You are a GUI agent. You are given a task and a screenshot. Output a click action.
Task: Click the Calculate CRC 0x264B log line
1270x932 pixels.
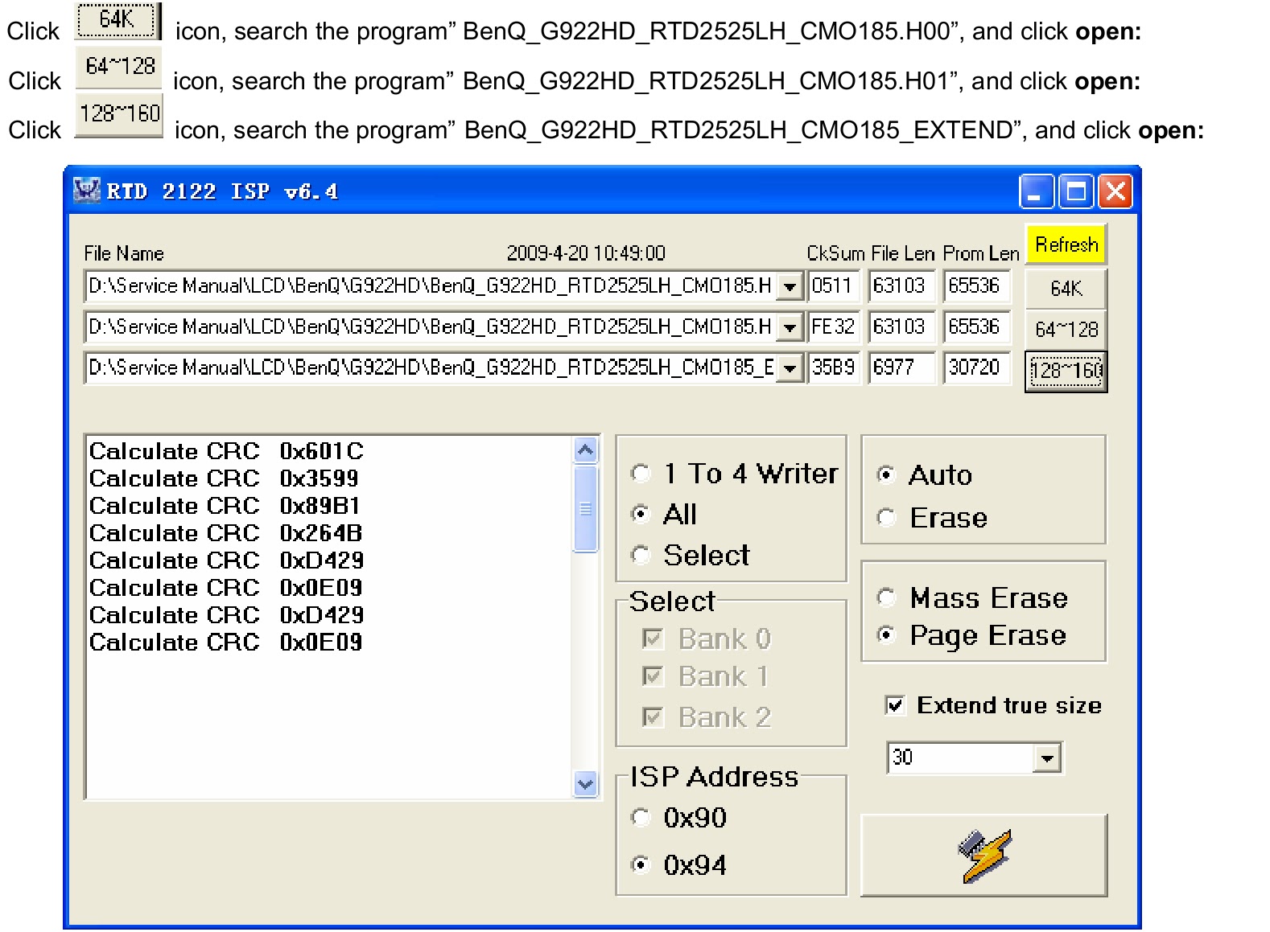225,533
